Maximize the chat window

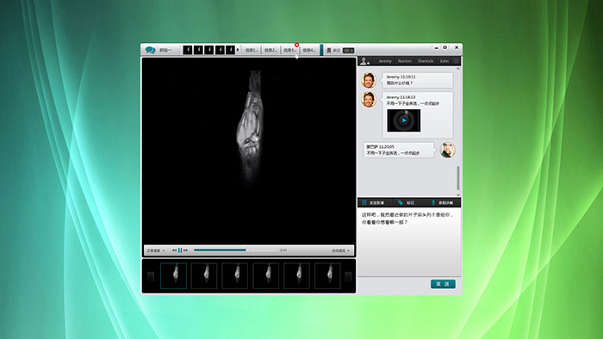coord(445,47)
